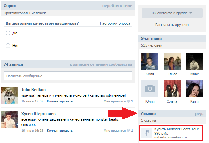
Task: Click "Проголосовал 1 человек" text
Action: pos(25,13)
